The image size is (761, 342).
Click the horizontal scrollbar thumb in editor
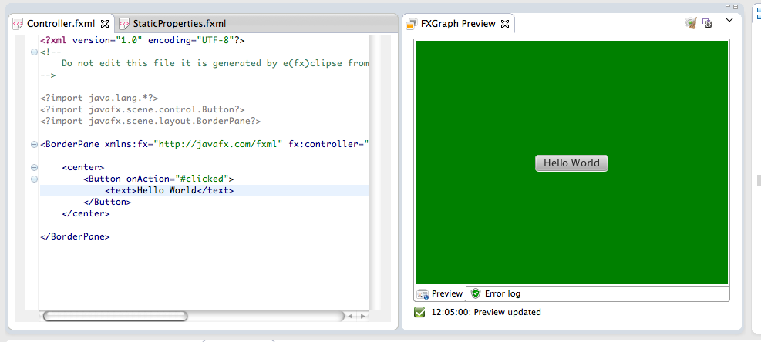click(x=116, y=316)
